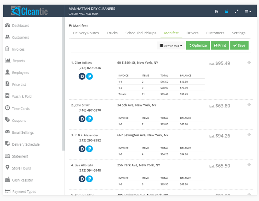The image size is (259, 201).
Task: Click the blue cash register icon in header
Action: [226, 11]
